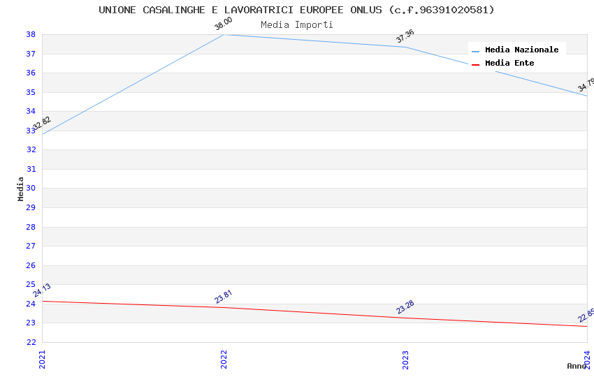Click the Media Ente legend label

pyautogui.click(x=509, y=63)
